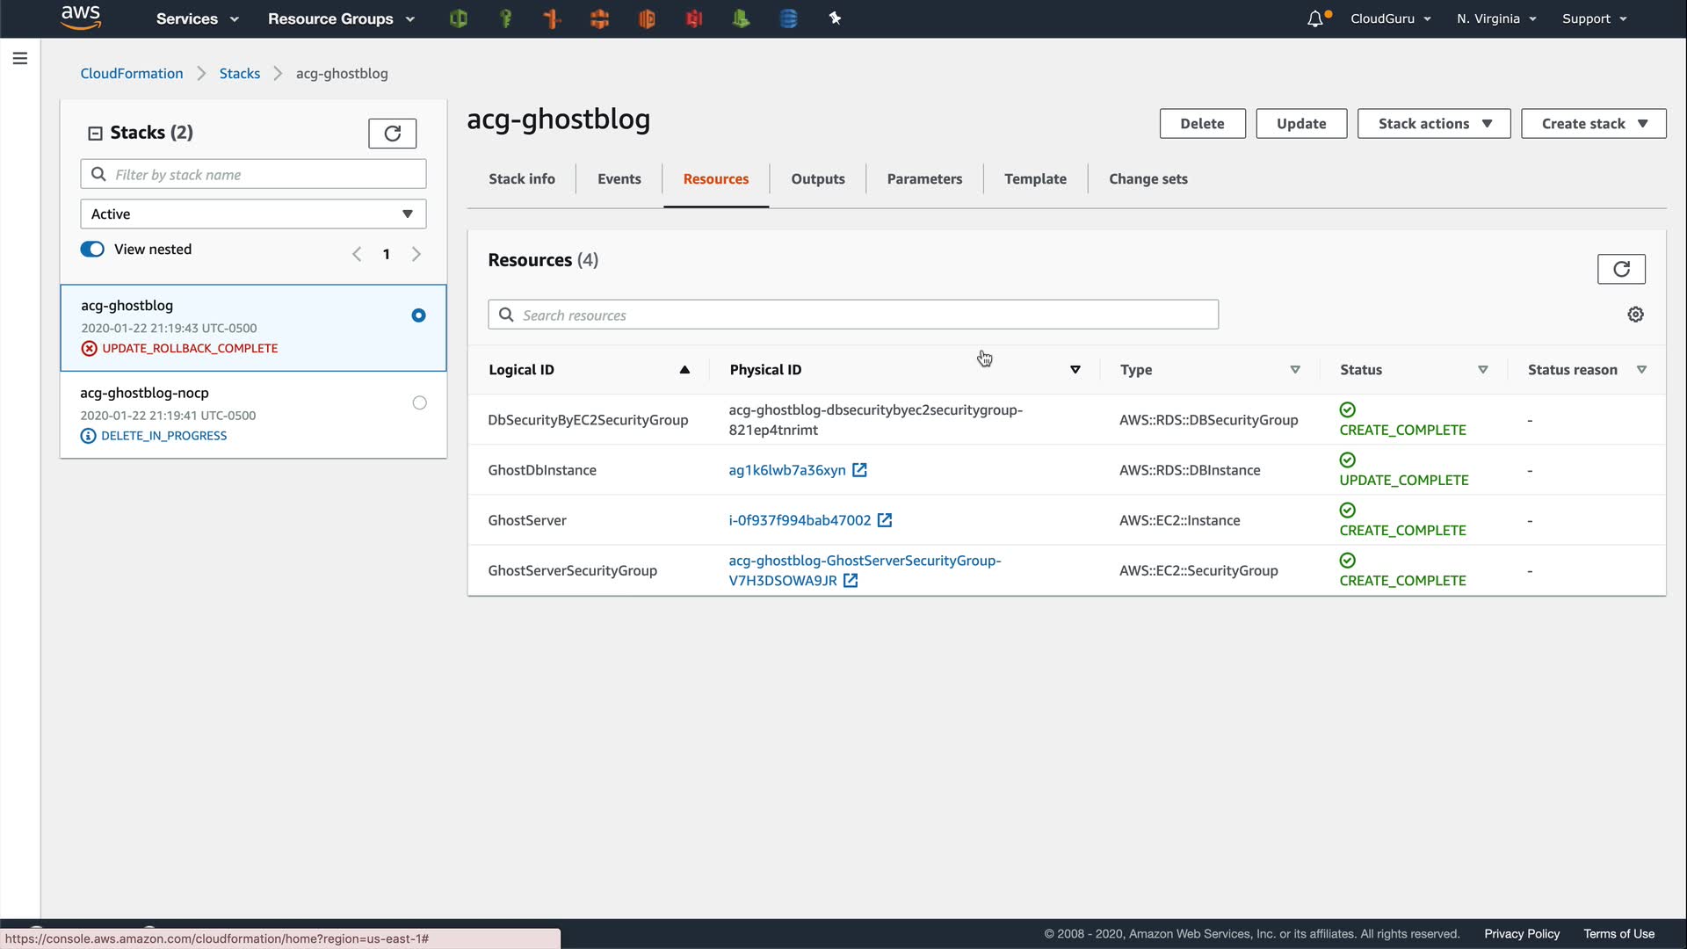This screenshot has width=1687, height=949.
Task: Switch to the Events tab
Action: coord(619,179)
